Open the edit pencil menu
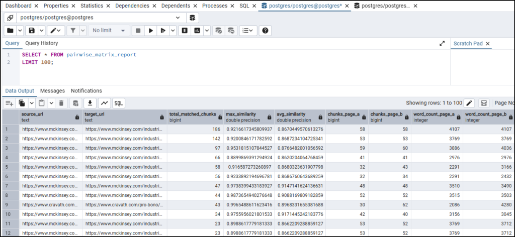This screenshot has width=515, height=237. [56, 31]
